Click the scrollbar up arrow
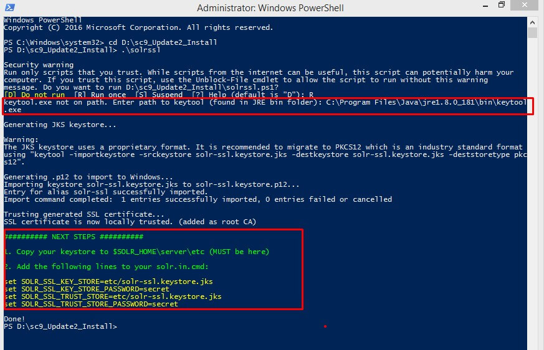The height and width of the screenshot is (350, 544). coord(532,22)
